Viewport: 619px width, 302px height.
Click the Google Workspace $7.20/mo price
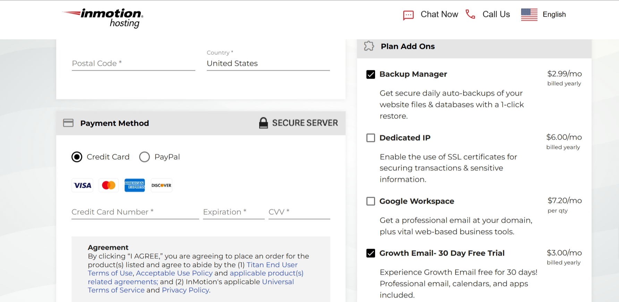tap(565, 201)
